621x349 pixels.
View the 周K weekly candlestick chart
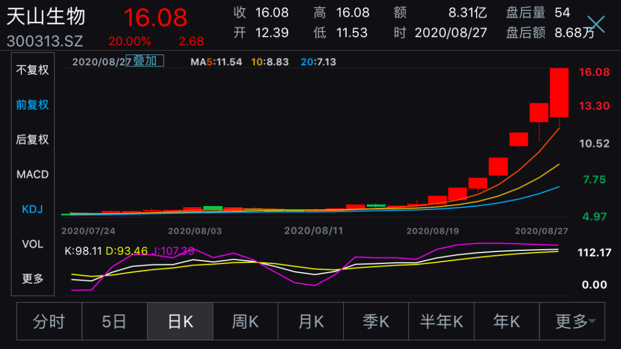point(245,321)
